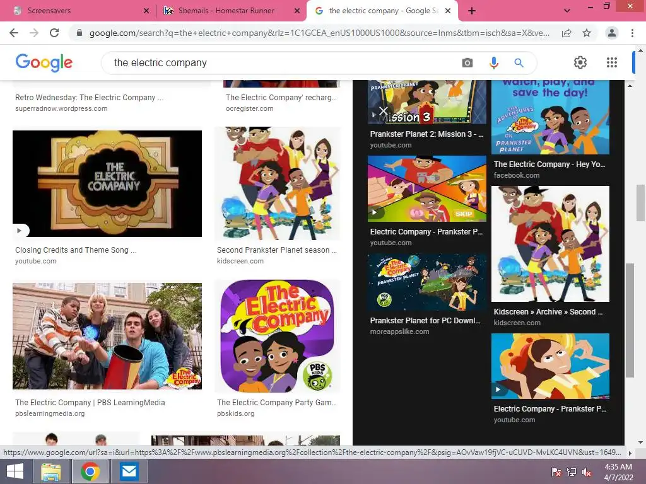The width and height of the screenshot is (646, 484).
Task: Open File Explorer from taskbar
Action: point(51,471)
